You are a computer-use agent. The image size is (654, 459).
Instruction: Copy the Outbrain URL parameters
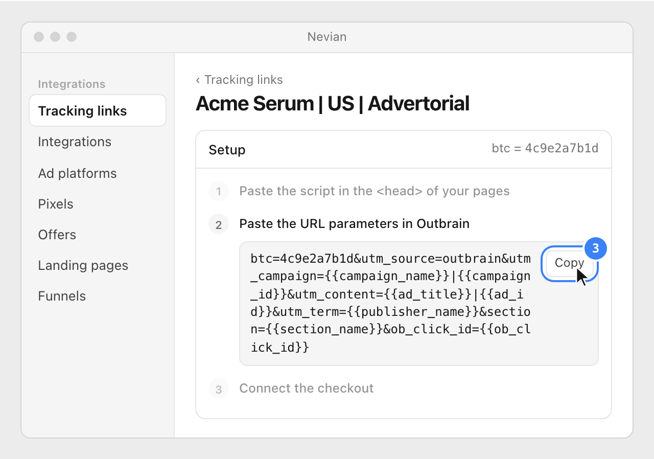pyautogui.click(x=569, y=263)
